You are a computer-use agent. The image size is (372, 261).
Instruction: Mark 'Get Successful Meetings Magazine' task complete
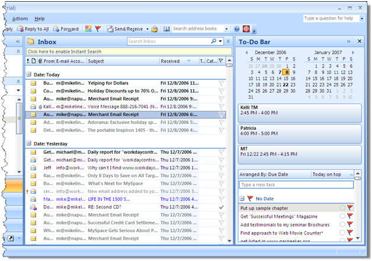(x=342, y=217)
